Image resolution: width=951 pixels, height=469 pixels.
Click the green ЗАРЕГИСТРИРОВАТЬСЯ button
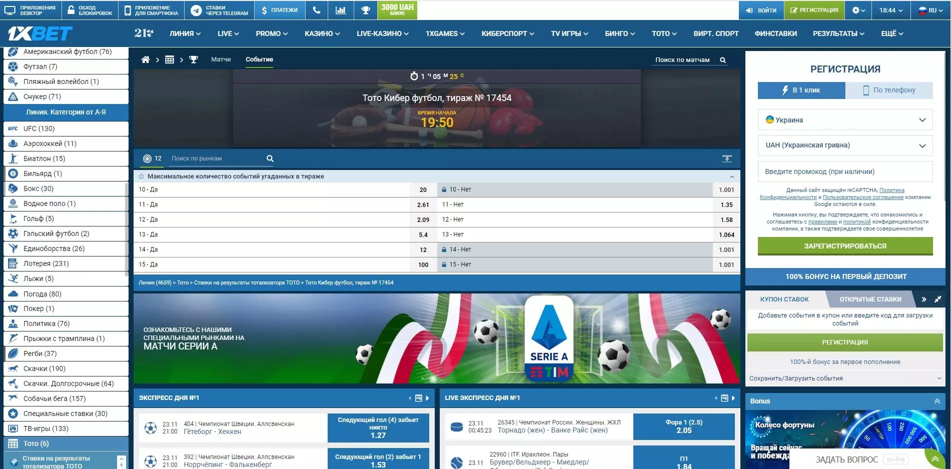844,245
